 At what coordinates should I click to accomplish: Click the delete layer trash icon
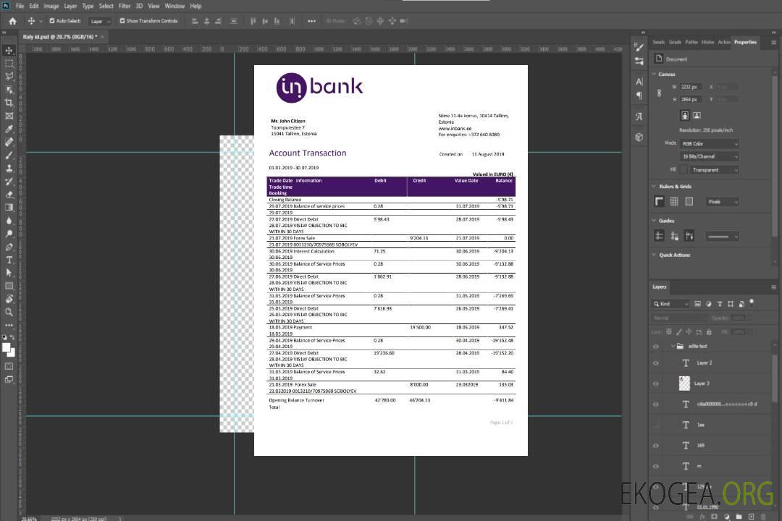point(763,517)
